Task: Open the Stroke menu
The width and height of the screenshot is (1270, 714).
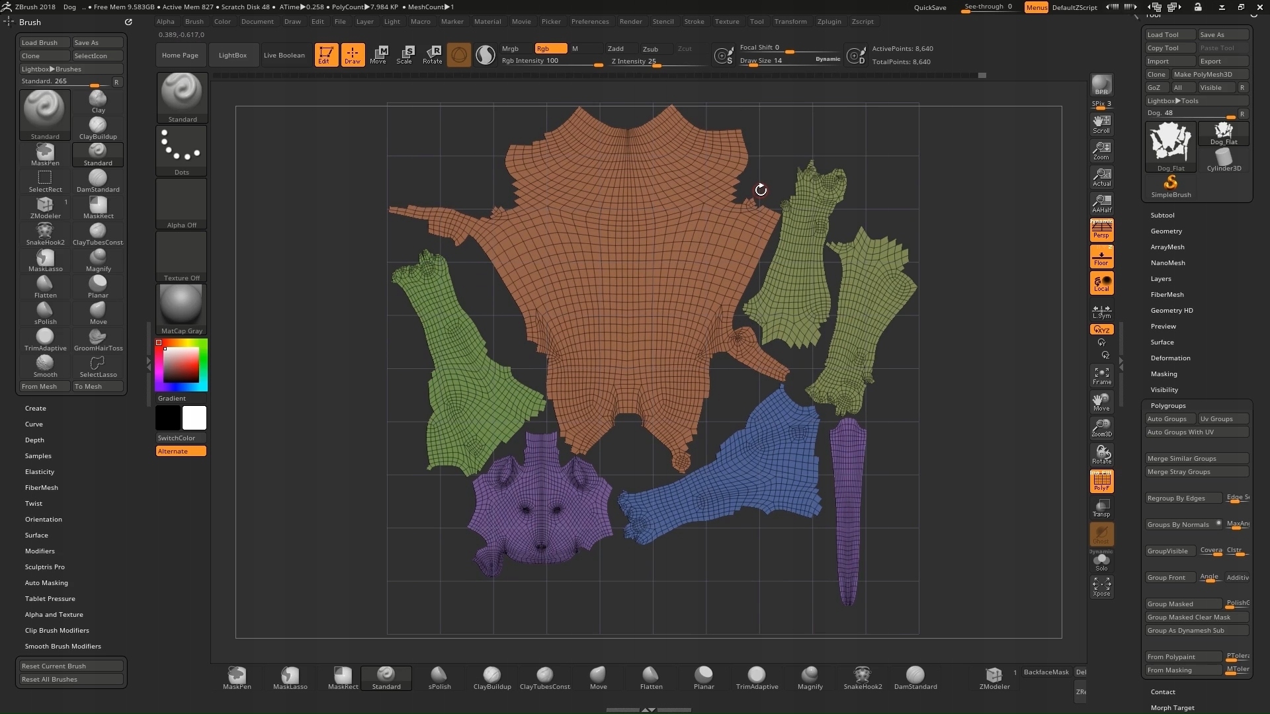Action: click(x=694, y=21)
